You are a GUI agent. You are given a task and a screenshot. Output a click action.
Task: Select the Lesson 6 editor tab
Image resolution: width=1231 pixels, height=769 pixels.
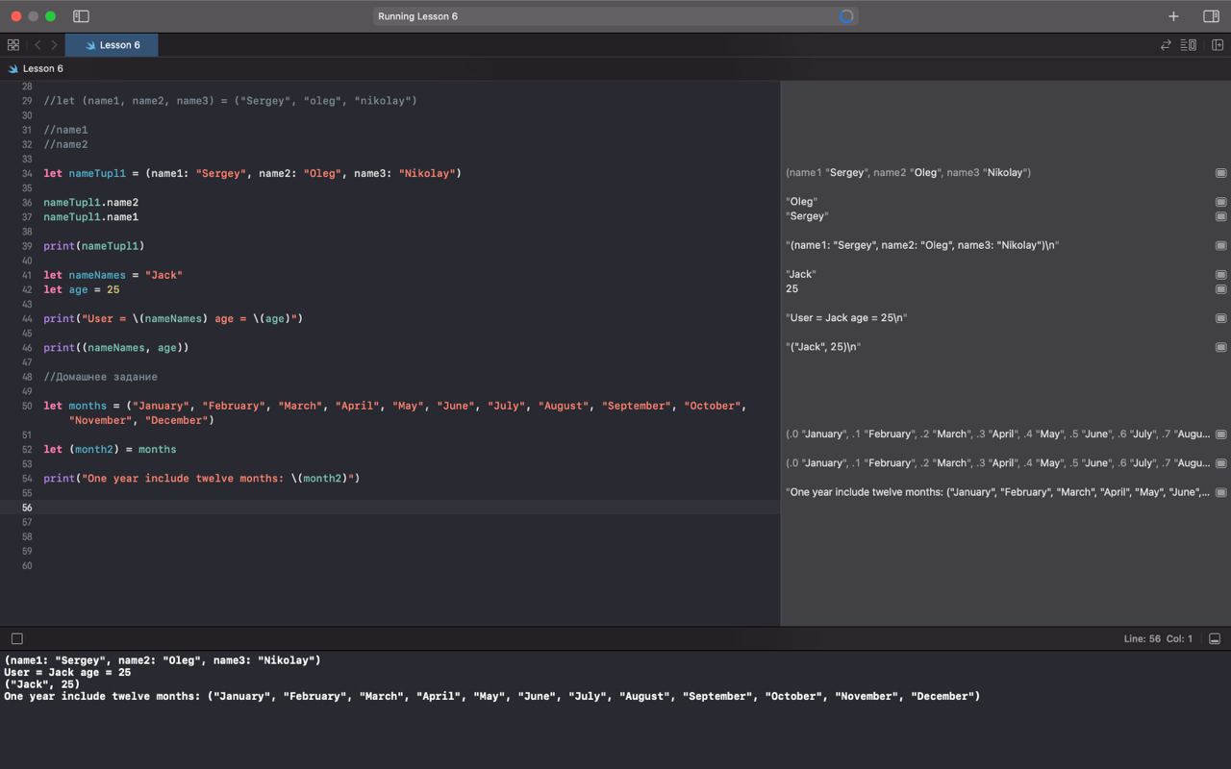112,45
